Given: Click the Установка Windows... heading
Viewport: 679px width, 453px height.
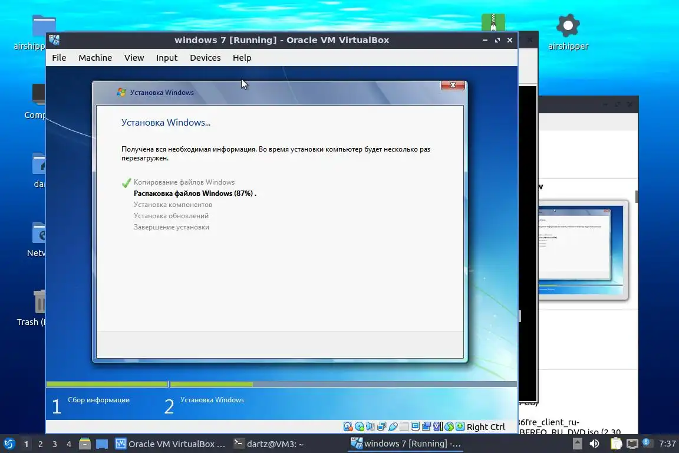Looking at the screenshot, I should [166, 122].
